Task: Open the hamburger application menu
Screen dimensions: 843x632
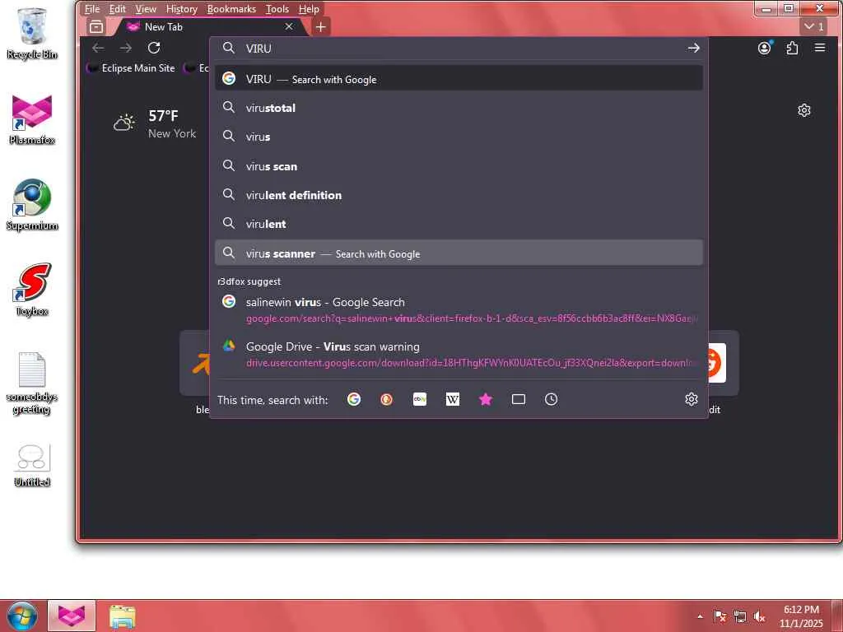Action: click(x=820, y=48)
